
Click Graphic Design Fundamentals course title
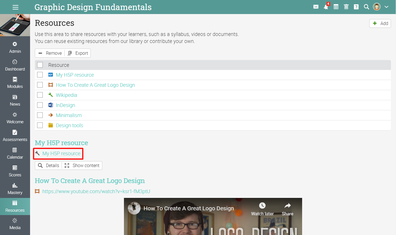[93, 7]
